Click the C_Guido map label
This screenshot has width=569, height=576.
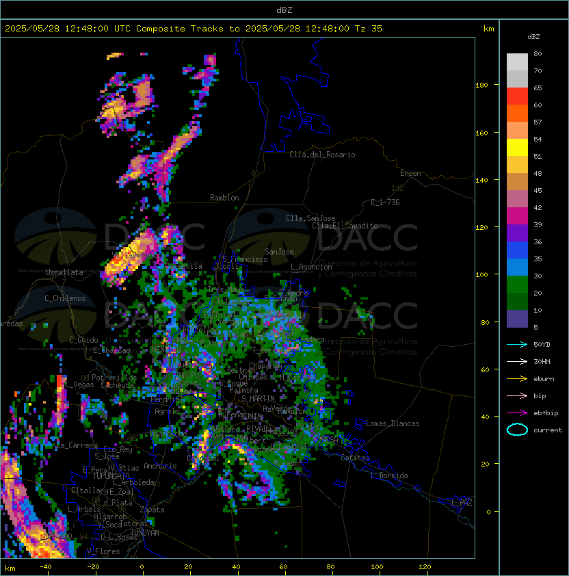coord(83,340)
